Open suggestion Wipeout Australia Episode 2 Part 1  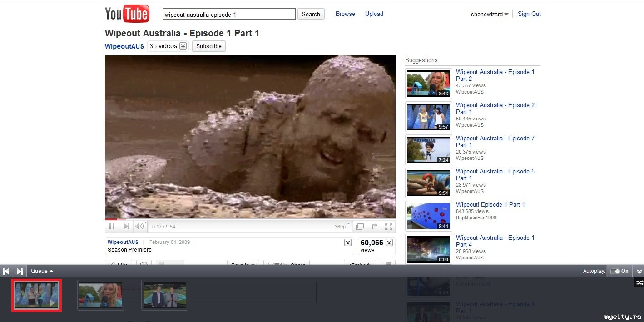pyautogui.click(x=495, y=108)
